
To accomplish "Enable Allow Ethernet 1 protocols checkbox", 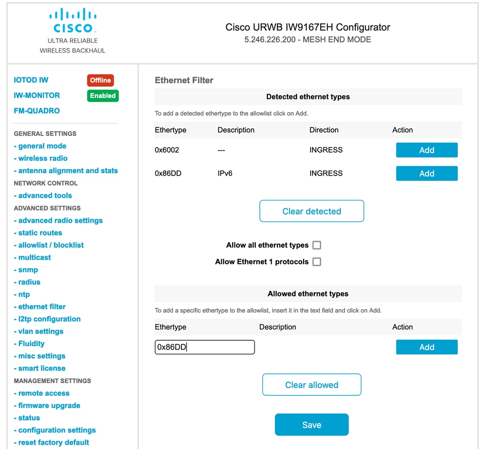I will (x=316, y=262).
